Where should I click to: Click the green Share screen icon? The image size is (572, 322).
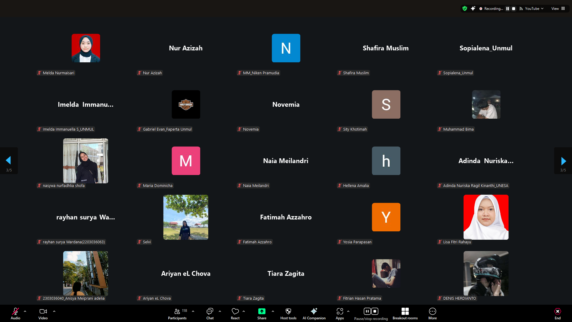262,312
